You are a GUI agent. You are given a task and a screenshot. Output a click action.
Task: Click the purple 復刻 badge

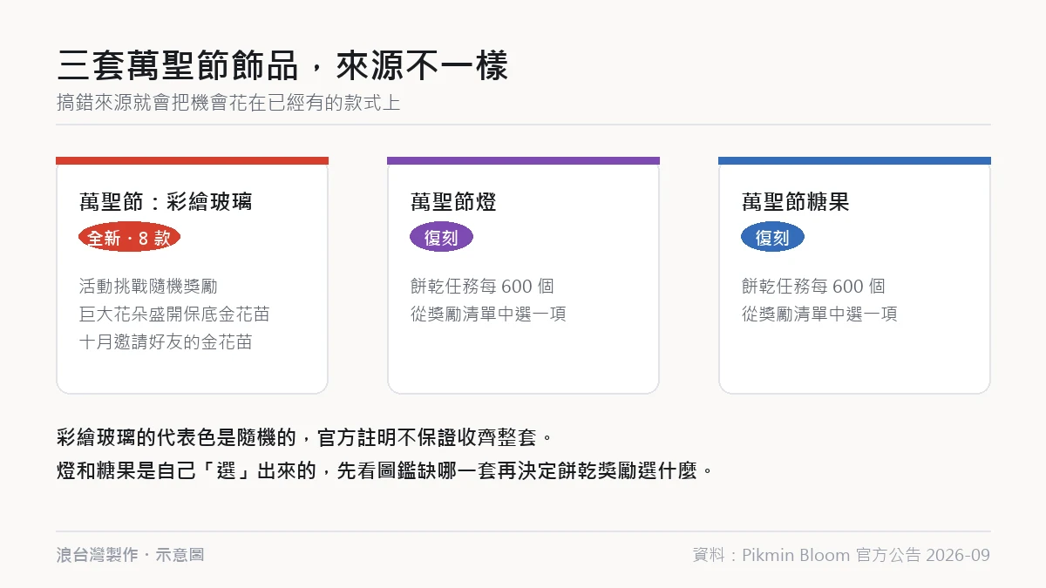click(441, 237)
